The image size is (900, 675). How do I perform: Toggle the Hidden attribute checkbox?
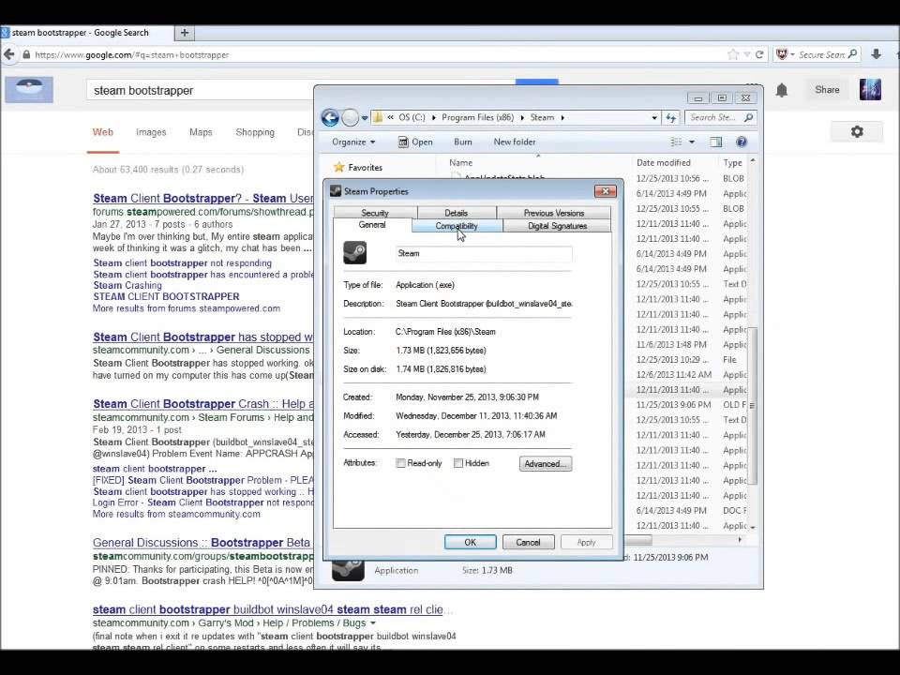458,463
